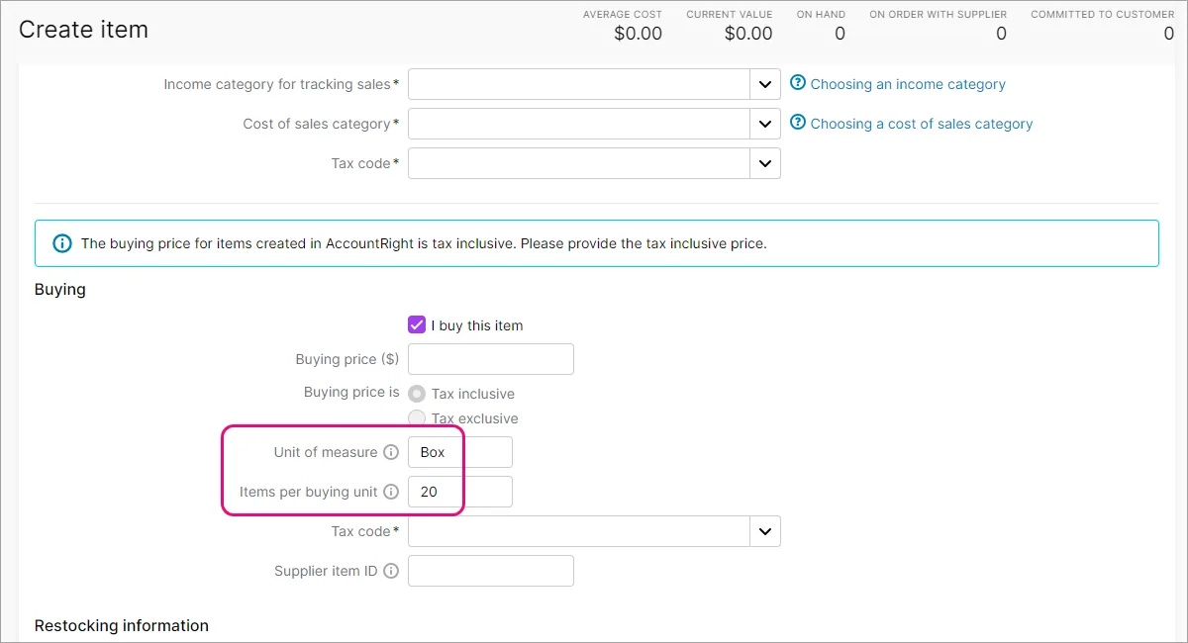Viewport: 1188px width, 643px height.
Task: Click the Buying price ($) field
Action: pyautogui.click(x=491, y=359)
